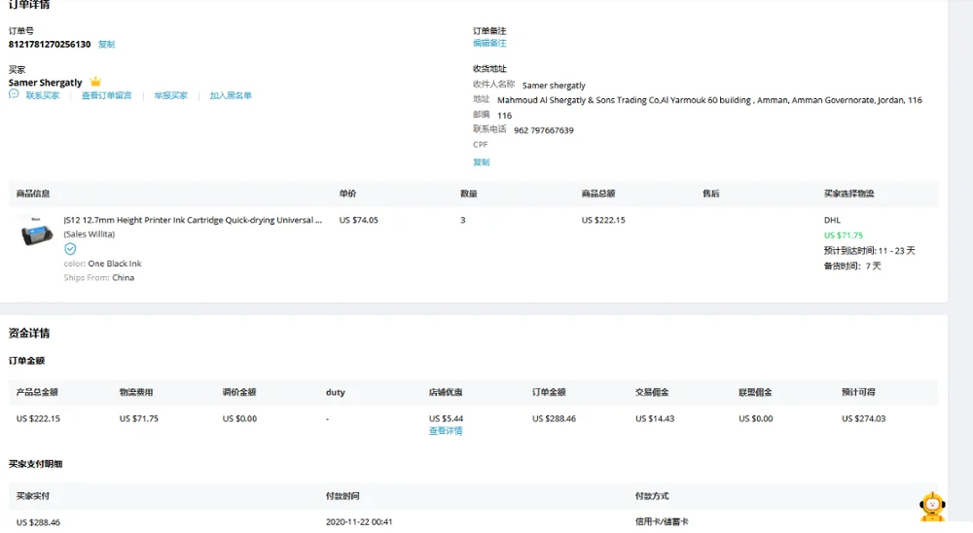973x533 pixels.
Task: Click phone number 962 797667639
Action: 544,130
